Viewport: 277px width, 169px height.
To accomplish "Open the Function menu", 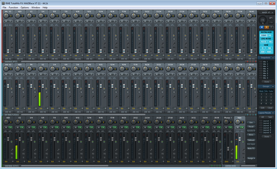I will click(14, 7).
